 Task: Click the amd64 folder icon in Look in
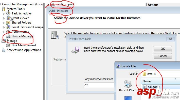point(144,74)
